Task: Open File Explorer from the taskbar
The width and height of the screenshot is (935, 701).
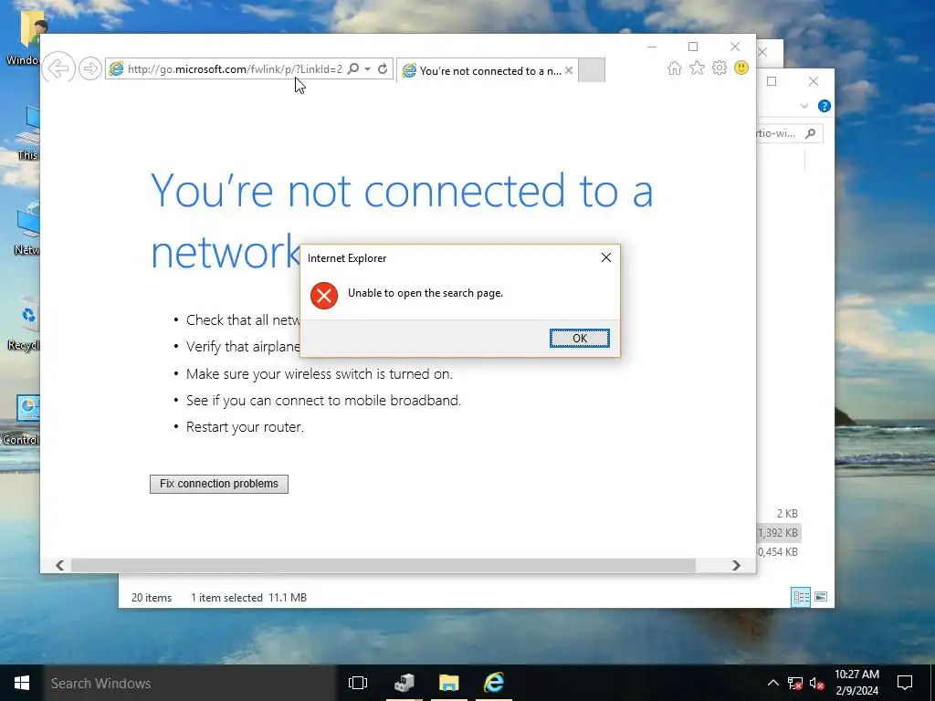Action: 448,683
